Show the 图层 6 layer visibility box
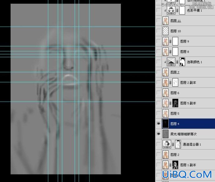 tap(158, 93)
